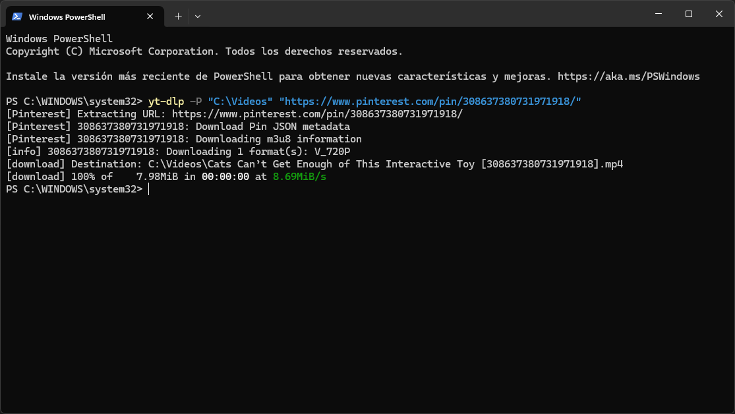Place cursor at the last PS prompt
This screenshot has height=414, width=735.
[x=148, y=189]
